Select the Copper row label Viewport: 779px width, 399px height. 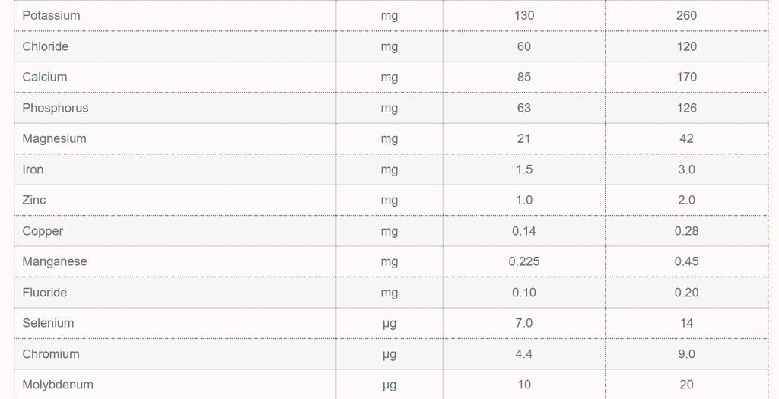[x=43, y=231]
